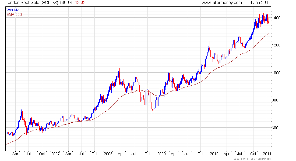Click the Jul label just after 2007's Apr
The image size is (296, 161).
[81, 154]
